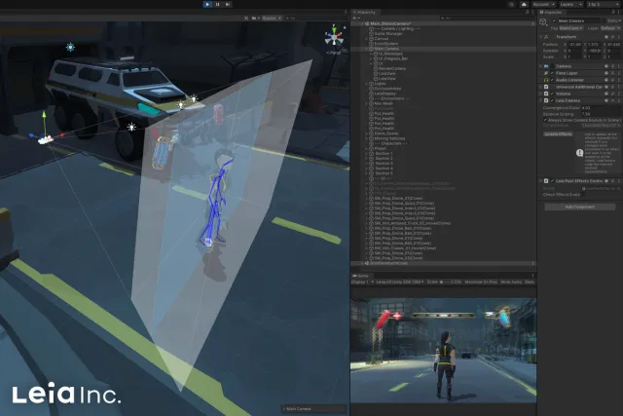The height and width of the screenshot is (416, 623).
Task: Open the Display 1 dropdown in the Game view
Action: 361,282
